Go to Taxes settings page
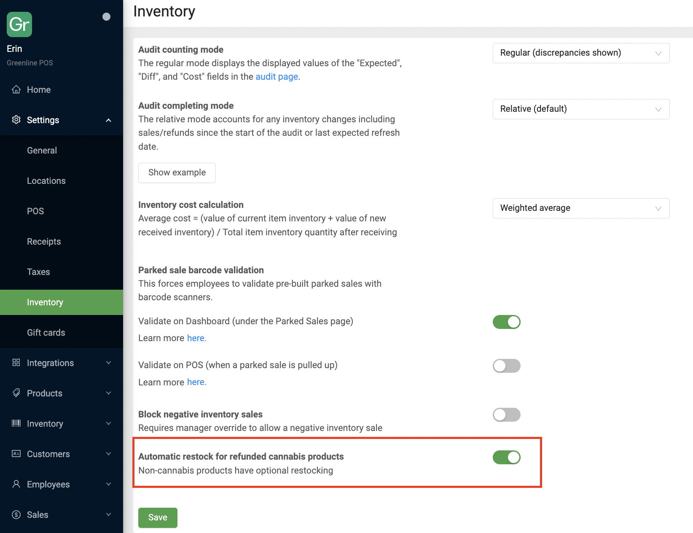This screenshot has height=533, width=693. [x=38, y=272]
